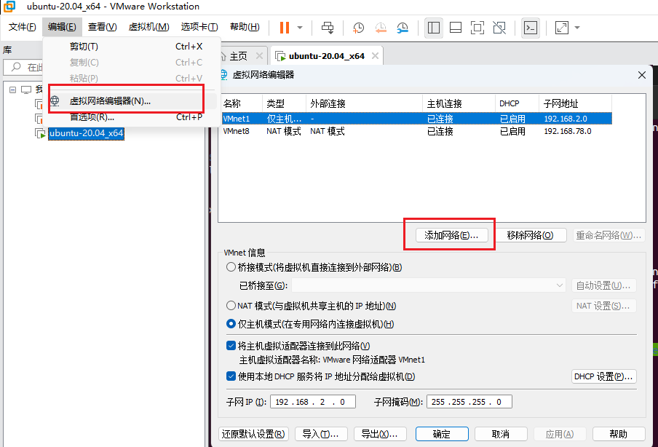This screenshot has height=447, width=658.
Task: Select NAT 模式 radio button
Action: pyautogui.click(x=231, y=306)
